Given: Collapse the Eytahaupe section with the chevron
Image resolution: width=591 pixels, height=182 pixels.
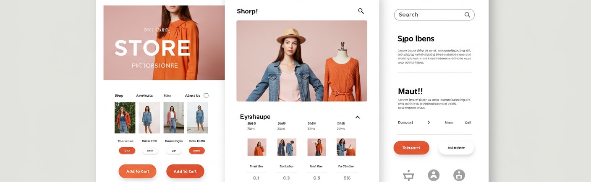Looking at the screenshot, I should point(358,117).
